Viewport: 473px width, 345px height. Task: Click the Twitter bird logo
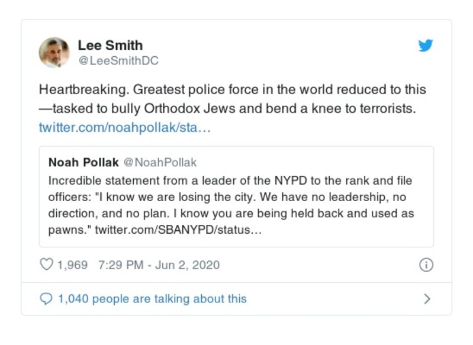click(x=426, y=46)
